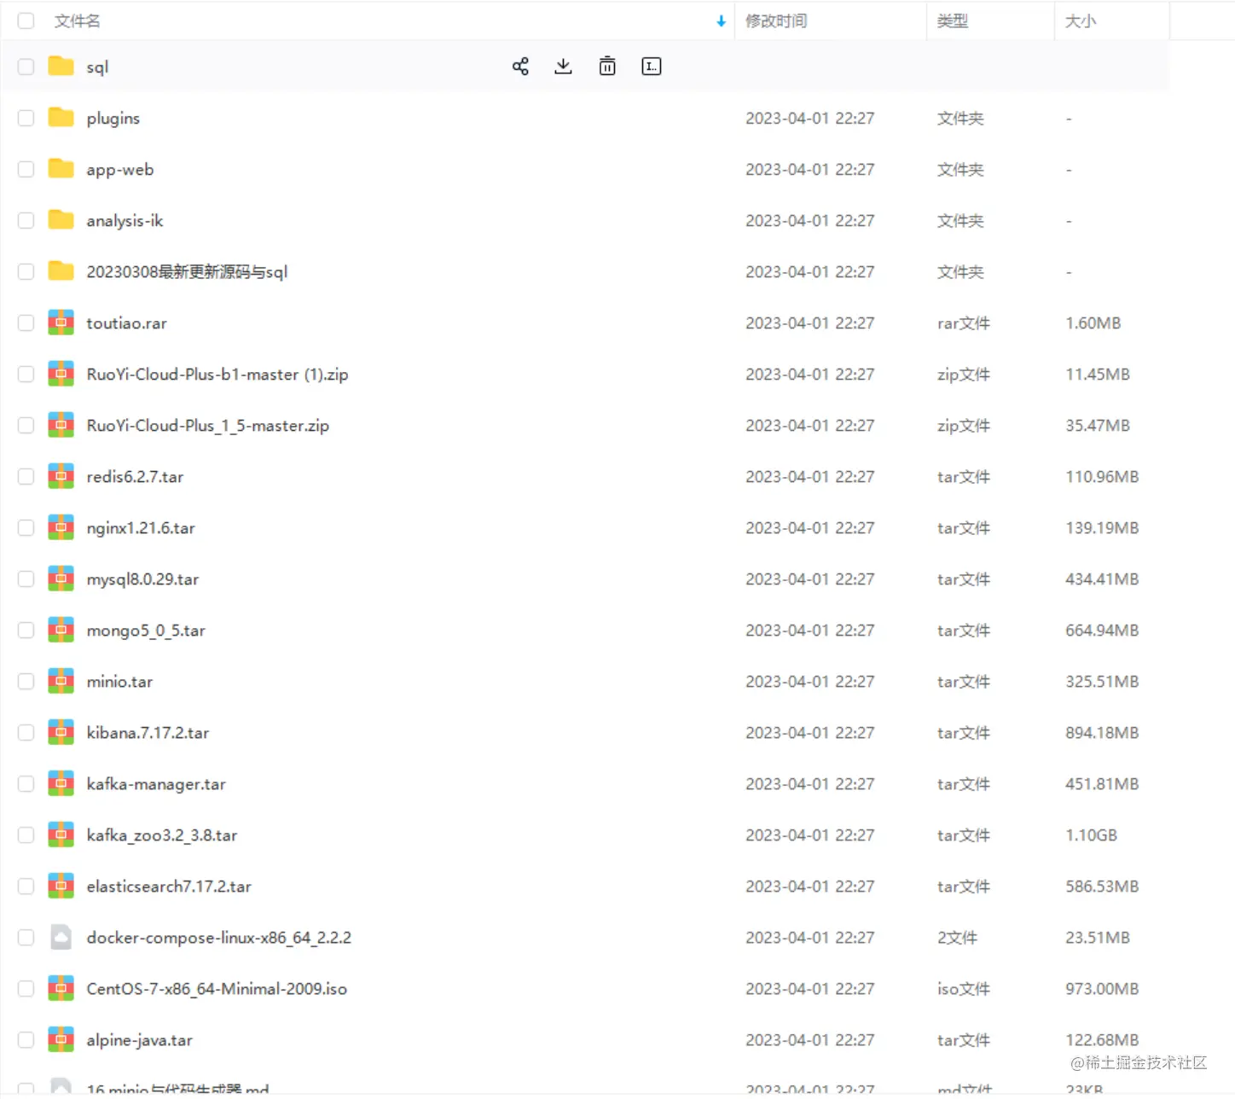Click file name kafka-manager.tar
The height and width of the screenshot is (1099, 1235).
pyautogui.click(x=156, y=784)
